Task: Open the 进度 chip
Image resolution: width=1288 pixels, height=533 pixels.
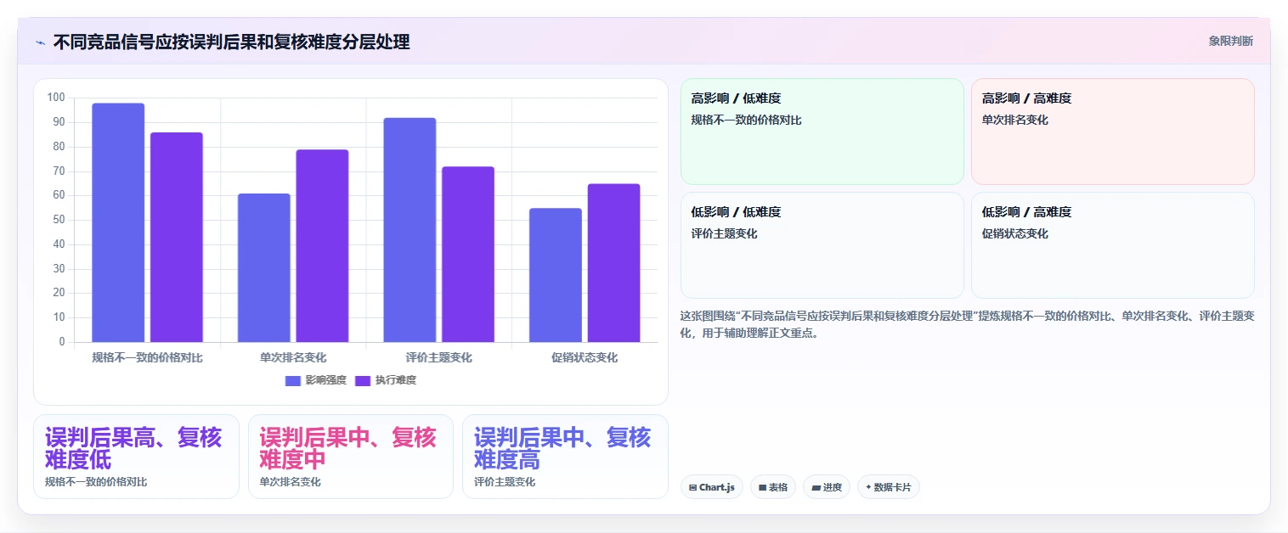Action: tap(827, 487)
